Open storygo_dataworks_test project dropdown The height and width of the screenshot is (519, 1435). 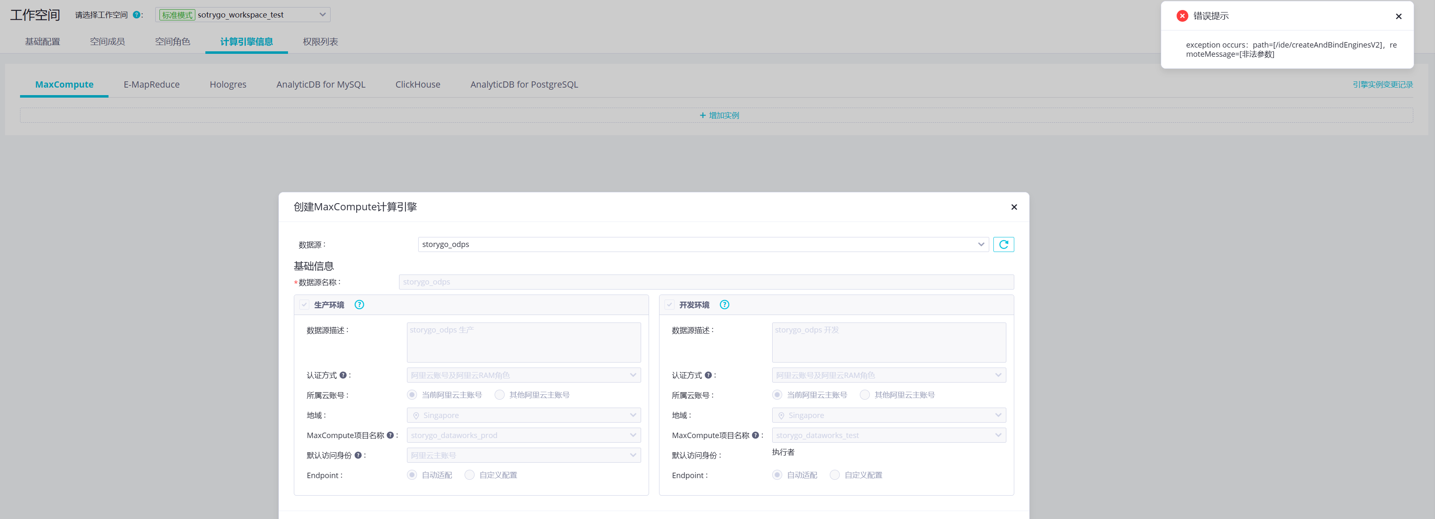[889, 436]
